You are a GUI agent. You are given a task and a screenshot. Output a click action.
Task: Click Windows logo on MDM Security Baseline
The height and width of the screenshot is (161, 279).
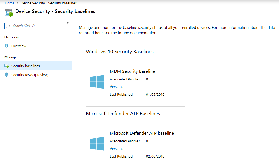coord(97,82)
